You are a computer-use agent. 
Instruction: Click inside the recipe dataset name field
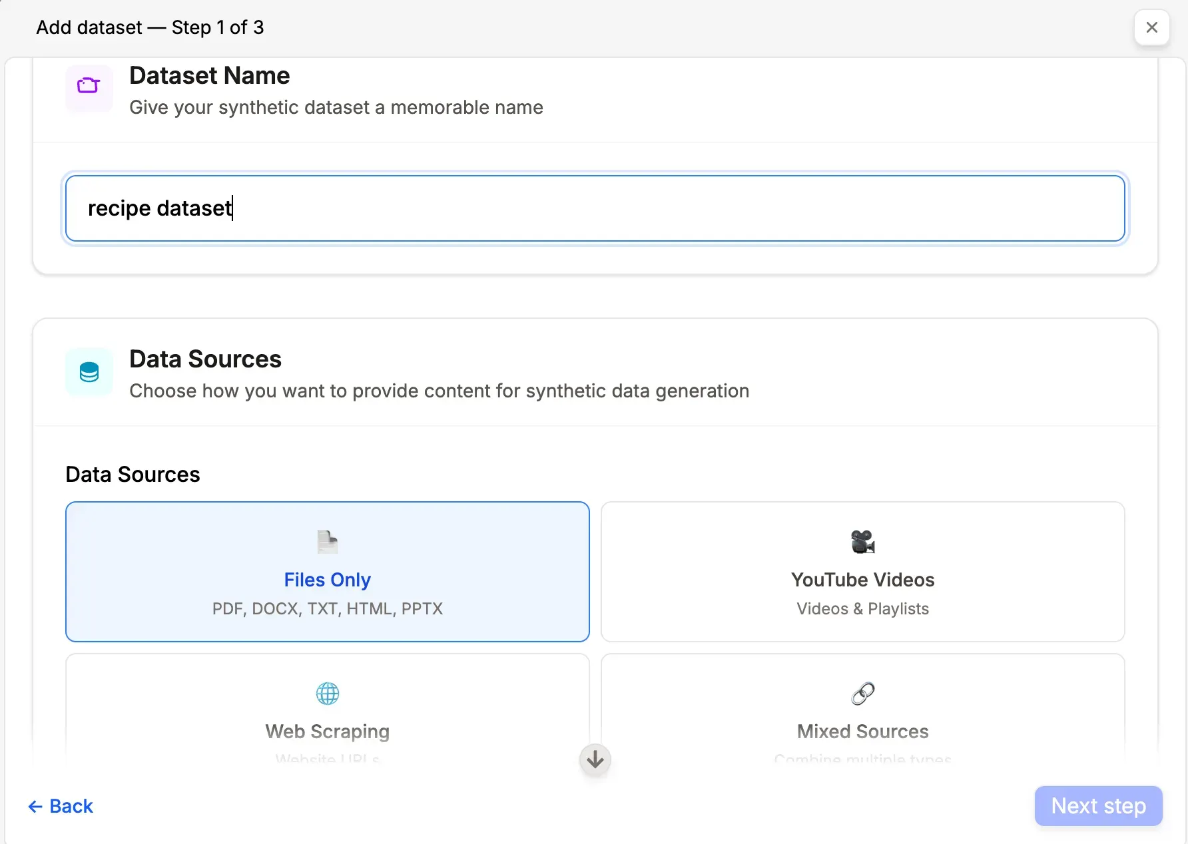pyautogui.click(x=595, y=208)
